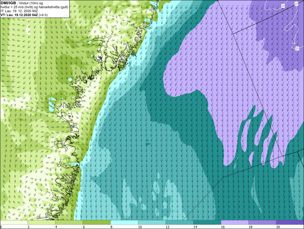Click the legend label '18'
This screenshot has height=229, width=304.
tap(250, 227)
